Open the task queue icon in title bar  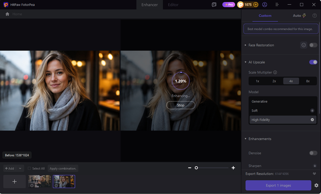click(214, 4)
